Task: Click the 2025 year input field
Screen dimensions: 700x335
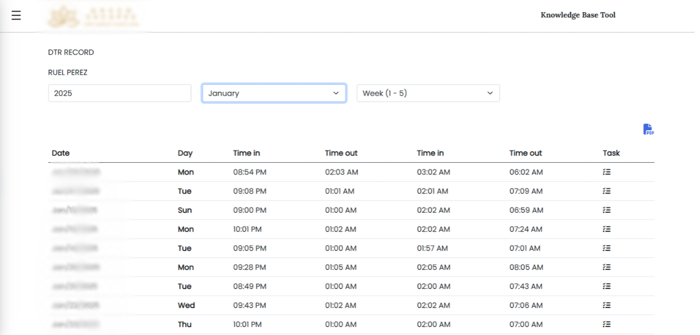Action: click(119, 93)
